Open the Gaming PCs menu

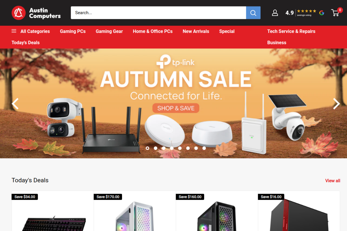73,31
